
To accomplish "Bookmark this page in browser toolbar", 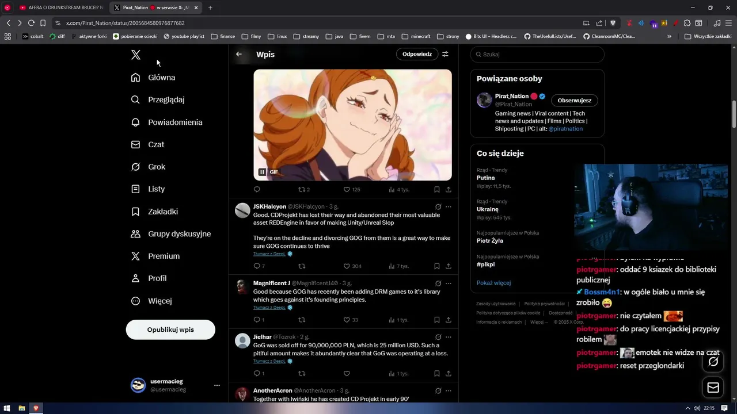I will [43, 23].
